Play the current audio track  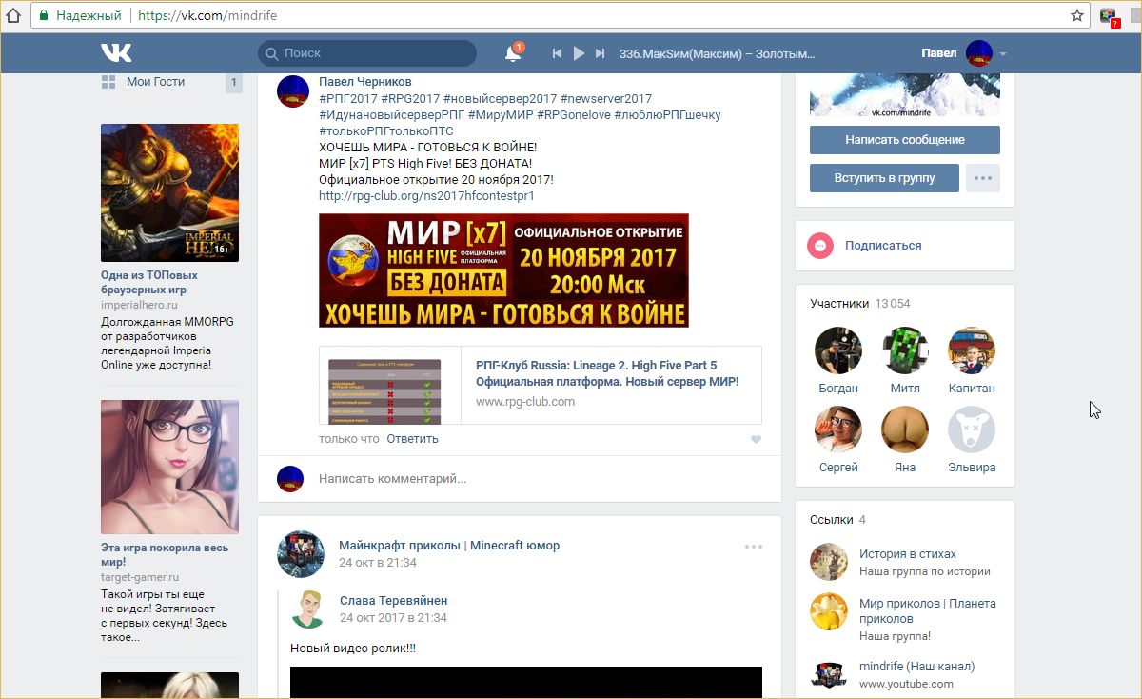579,53
